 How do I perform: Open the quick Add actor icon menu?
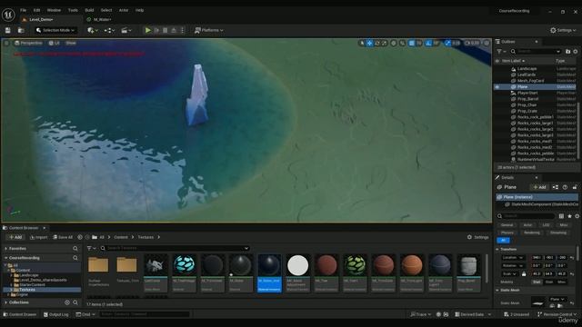tap(92, 30)
